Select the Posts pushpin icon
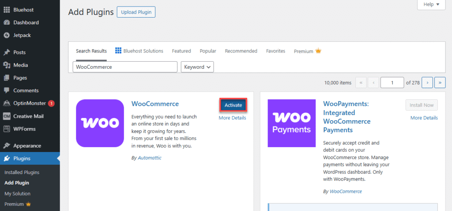The width and height of the screenshot is (452, 211). coord(7,52)
